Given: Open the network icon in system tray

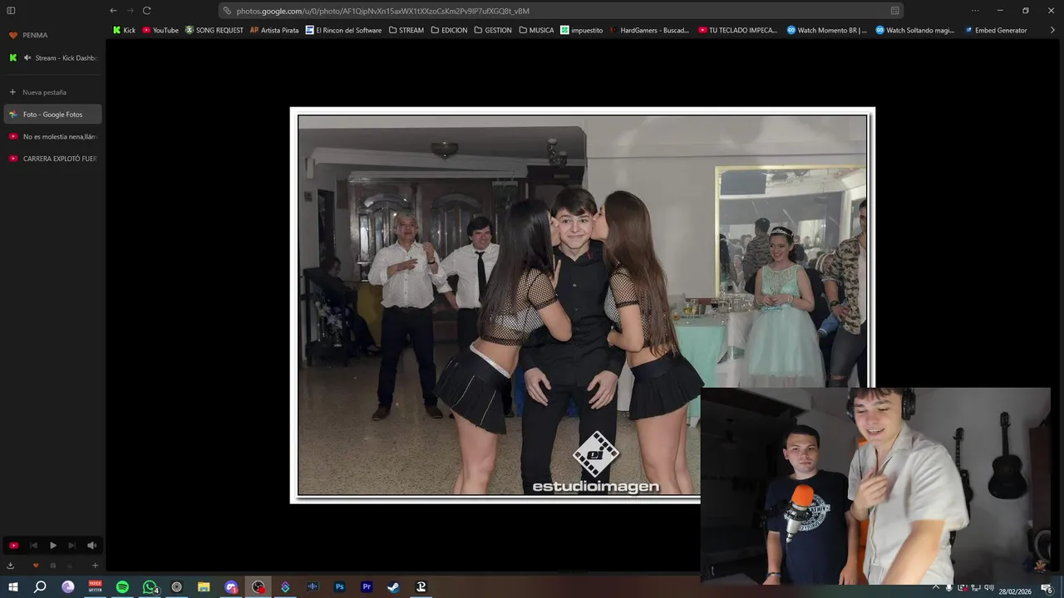Looking at the screenshot, I should coord(975,587).
